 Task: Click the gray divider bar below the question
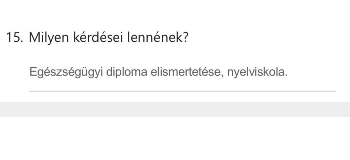pos(175,109)
